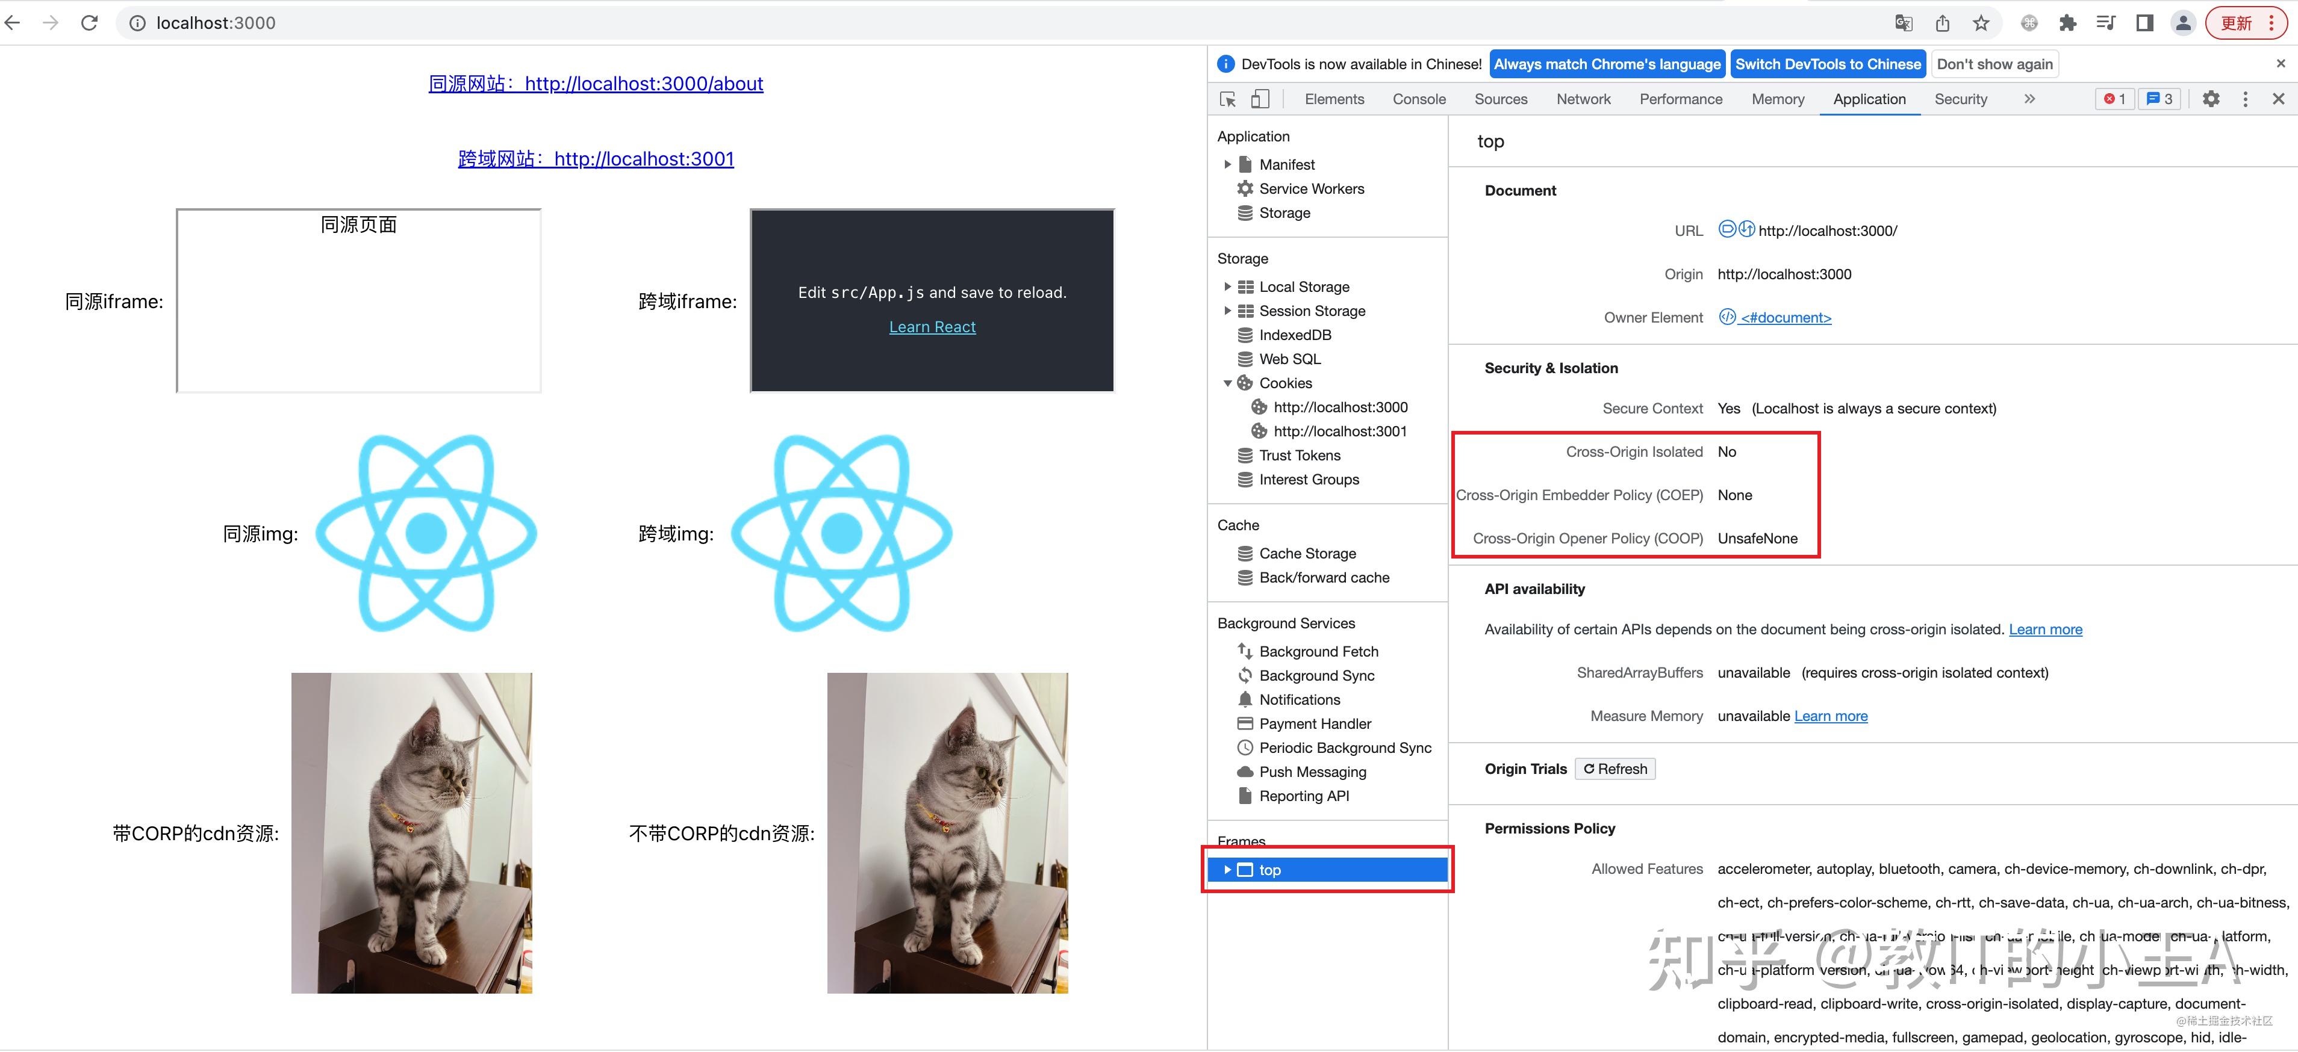Click the browser reload button
Viewport: 2298px width, 1052px height.
[89, 22]
